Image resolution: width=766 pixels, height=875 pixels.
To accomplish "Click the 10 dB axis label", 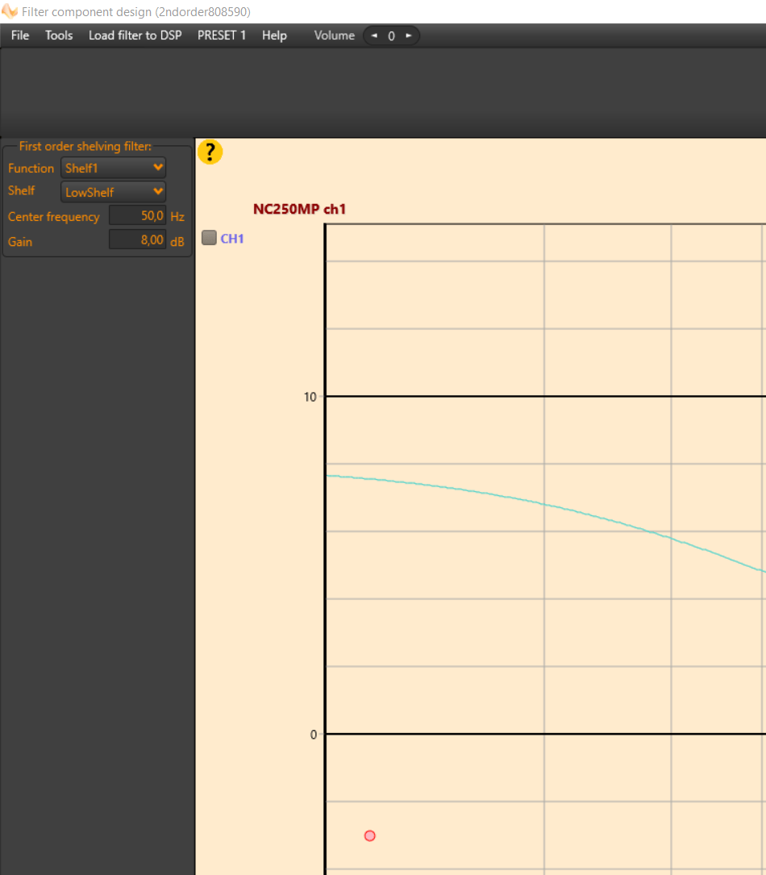I will (x=310, y=397).
